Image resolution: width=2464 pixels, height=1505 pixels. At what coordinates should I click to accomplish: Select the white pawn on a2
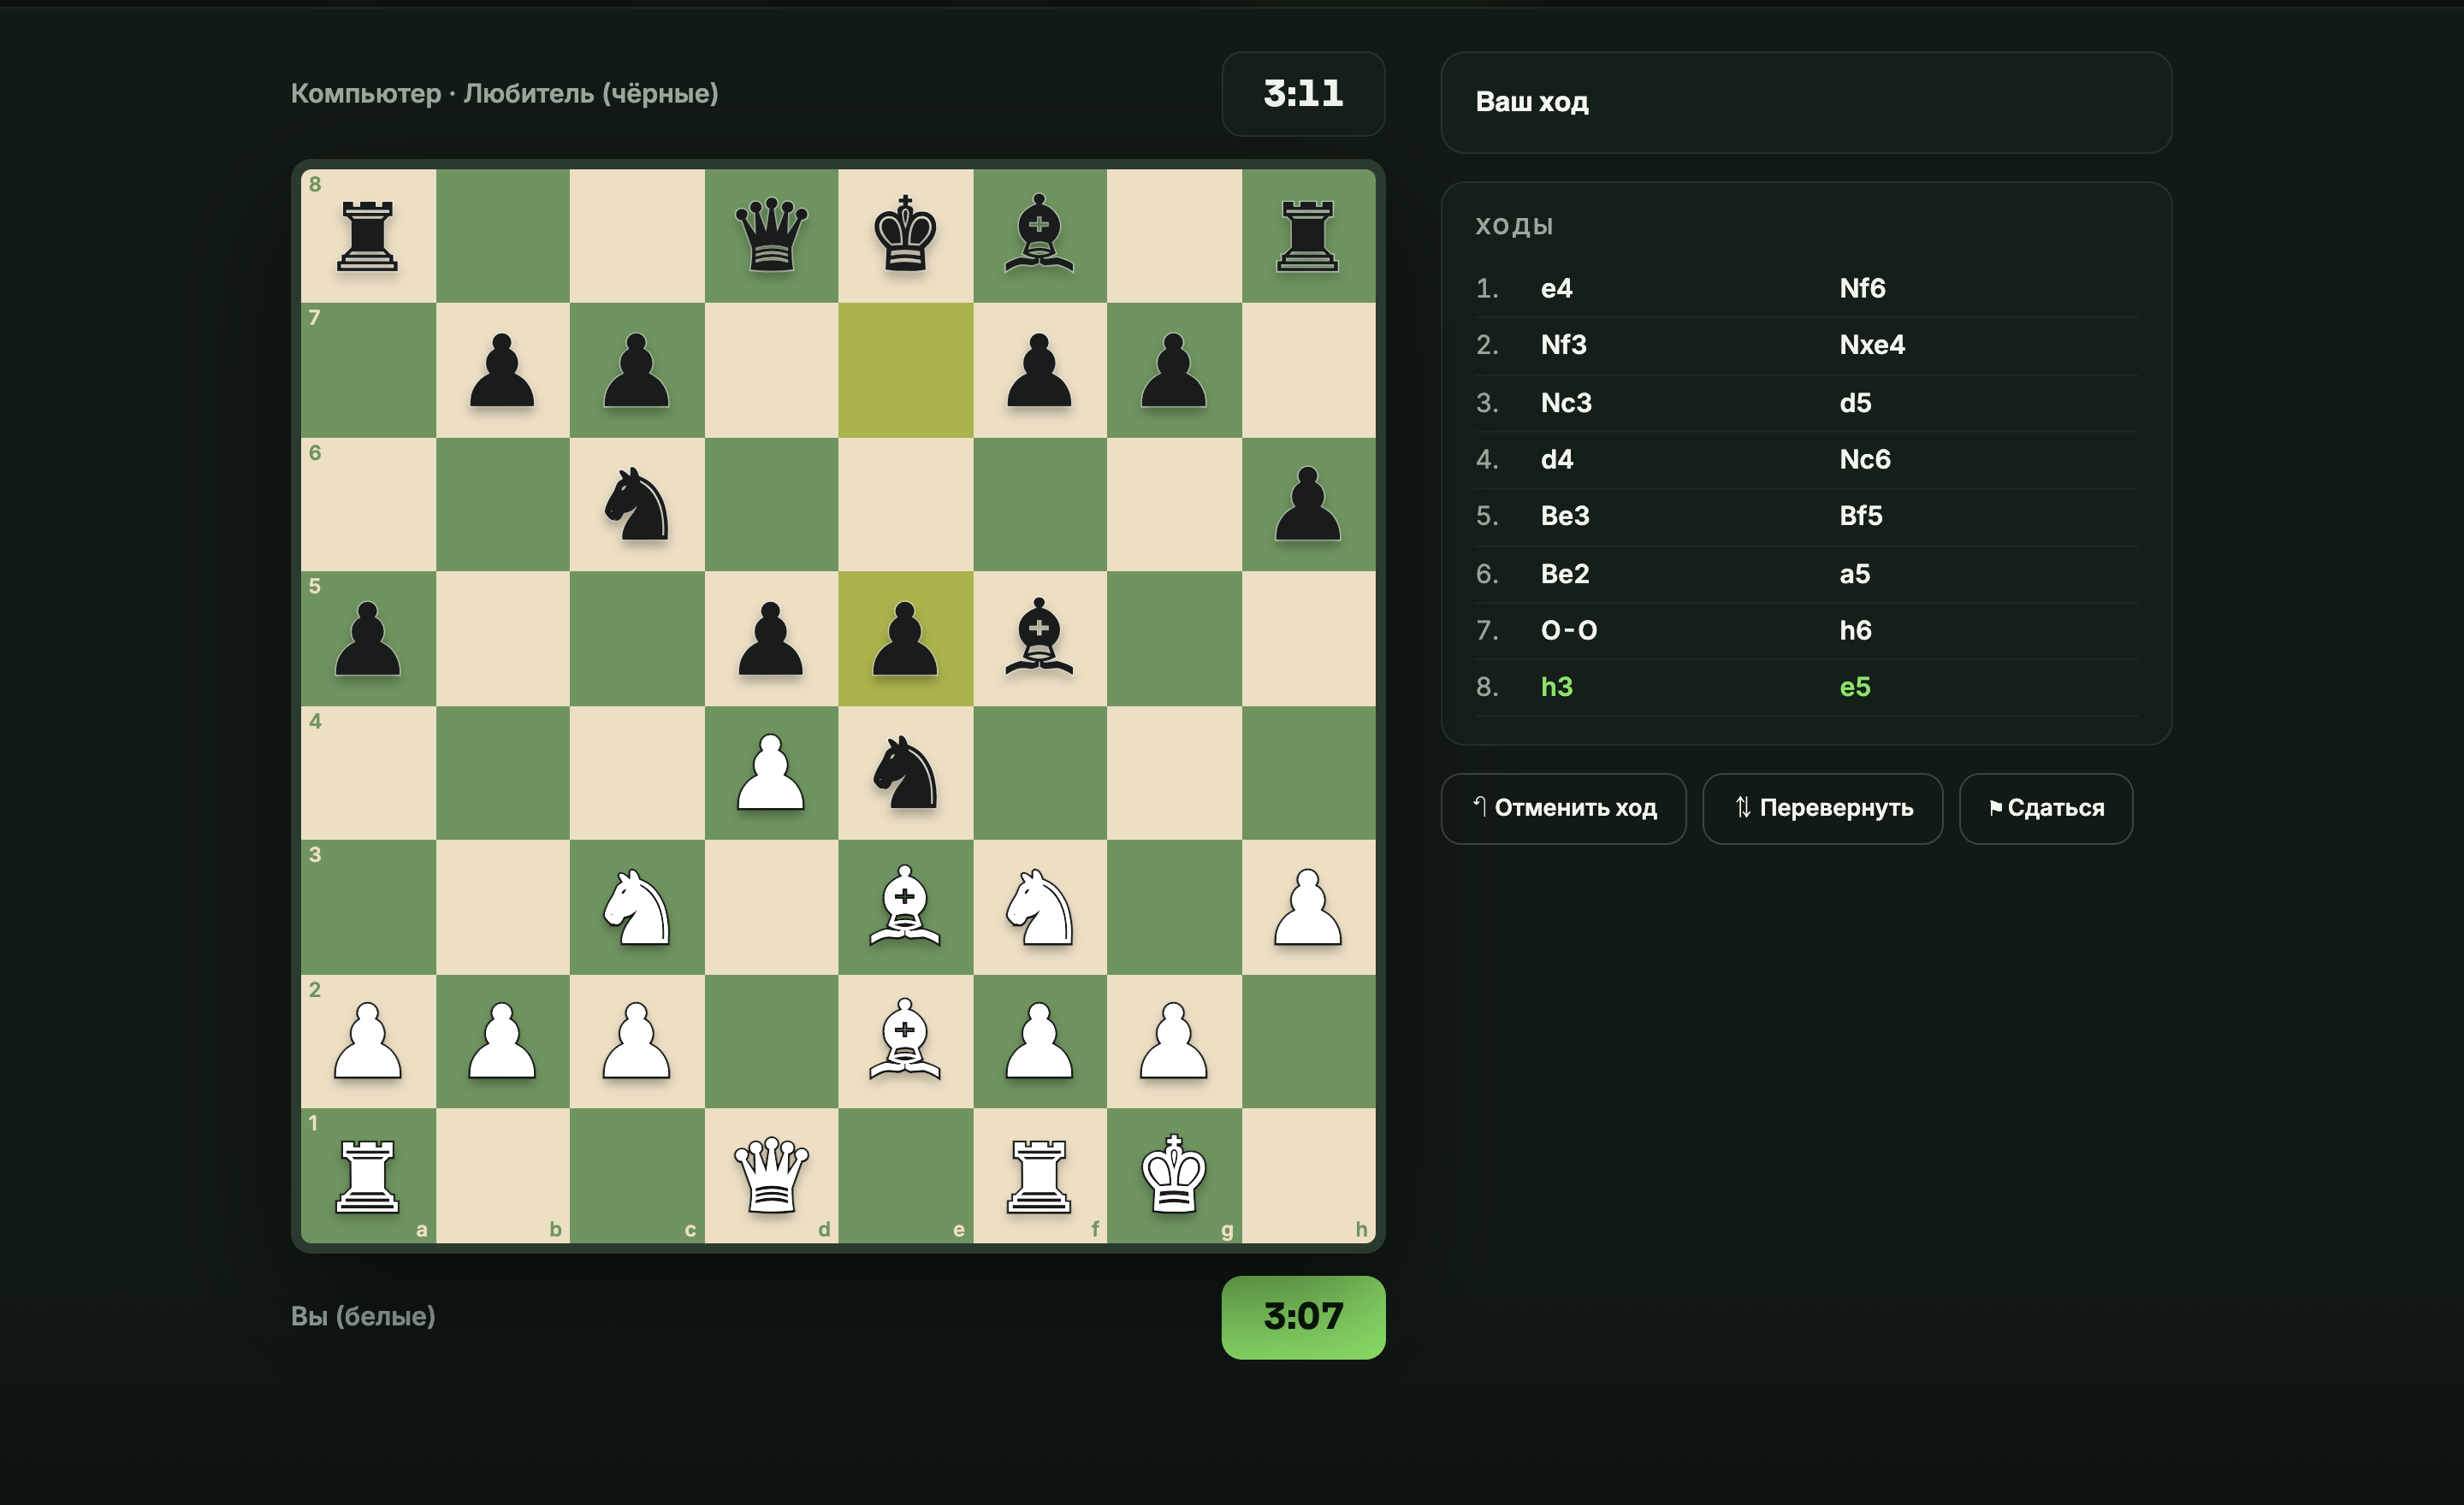(368, 1042)
